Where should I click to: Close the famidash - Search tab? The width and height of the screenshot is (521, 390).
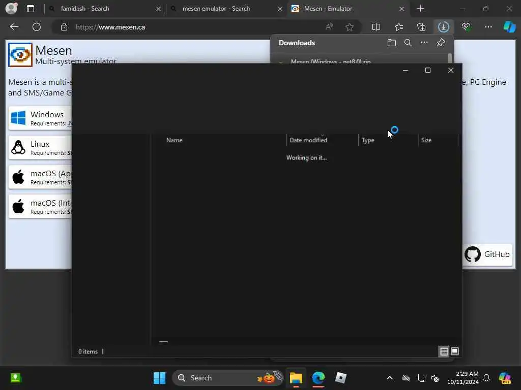pos(159,9)
